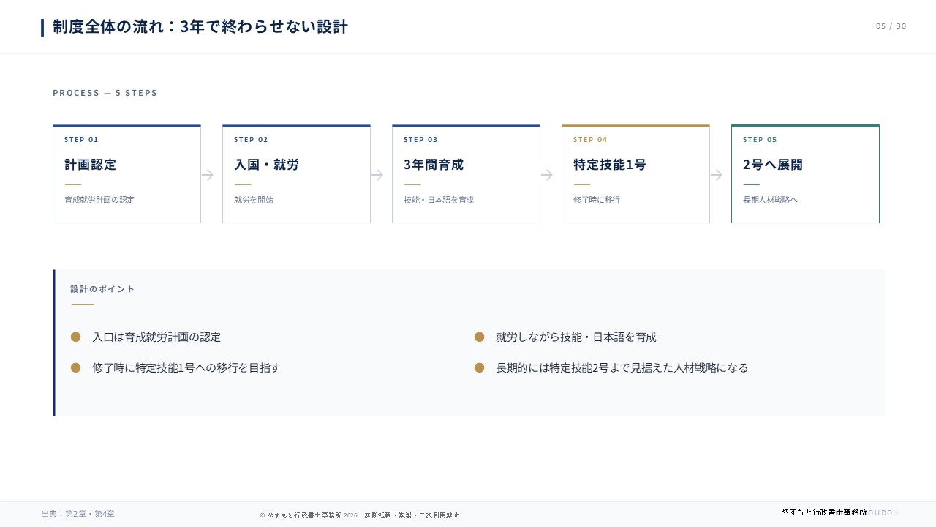Click the 修了時に移行 description
This screenshot has height=527, width=936.
tap(597, 200)
